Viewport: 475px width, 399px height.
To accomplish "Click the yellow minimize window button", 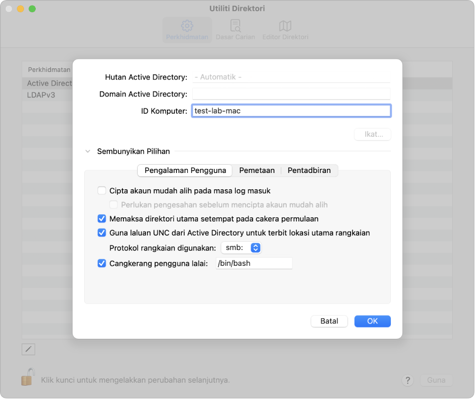I will 20,9.
